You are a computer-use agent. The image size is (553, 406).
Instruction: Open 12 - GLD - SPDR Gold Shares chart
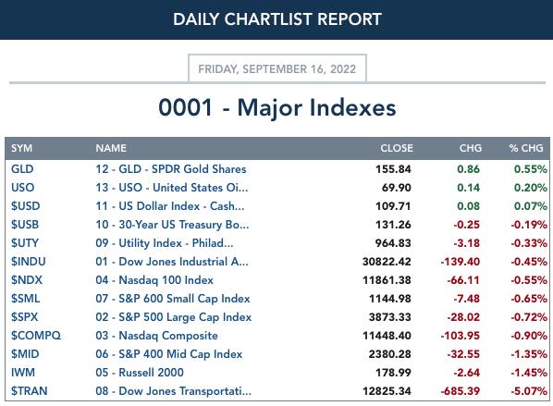click(171, 169)
